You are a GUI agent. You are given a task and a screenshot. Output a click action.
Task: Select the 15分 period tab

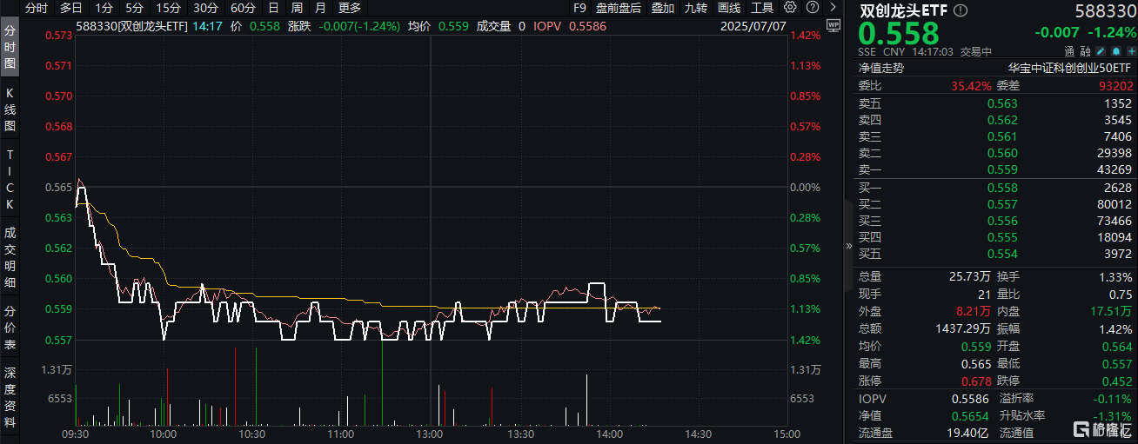[x=168, y=8]
